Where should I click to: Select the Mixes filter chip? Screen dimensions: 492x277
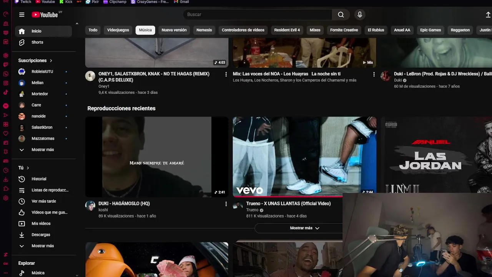(x=315, y=30)
